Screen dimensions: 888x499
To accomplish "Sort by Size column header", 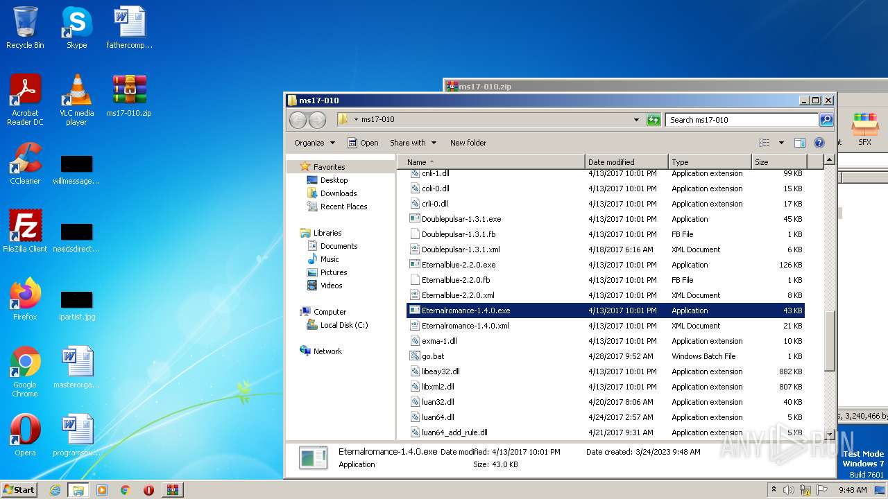I will pyautogui.click(x=778, y=162).
